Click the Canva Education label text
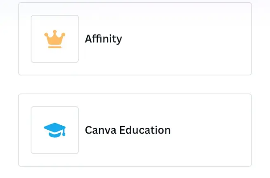The width and height of the screenshot is (270, 178). click(x=128, y=130)
